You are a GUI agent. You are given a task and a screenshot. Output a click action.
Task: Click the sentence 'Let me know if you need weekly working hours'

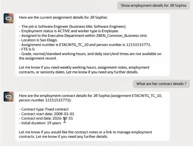84,67
